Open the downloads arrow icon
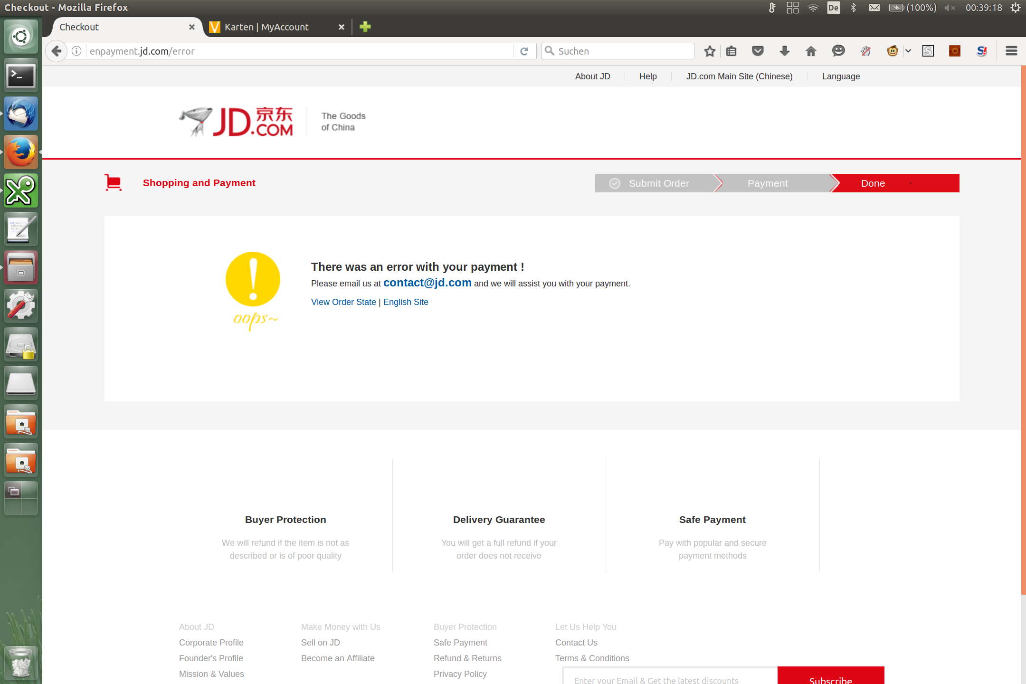Viewport: 1026px width, 684px height. [x=784, y=51]
